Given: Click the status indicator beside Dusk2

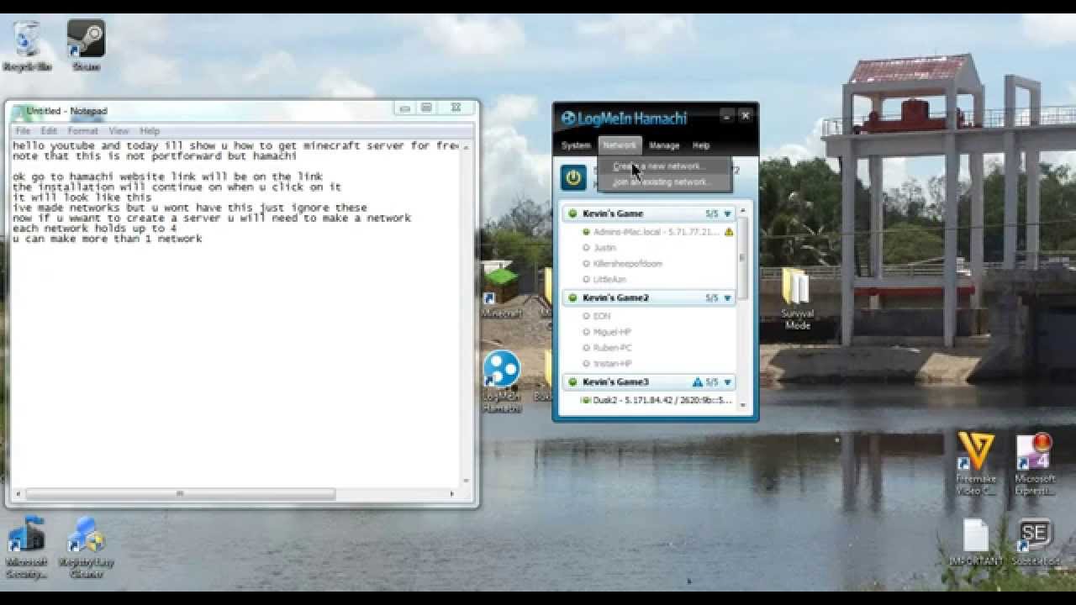Looking at the screenshot, I should click(x=586, y=400).
